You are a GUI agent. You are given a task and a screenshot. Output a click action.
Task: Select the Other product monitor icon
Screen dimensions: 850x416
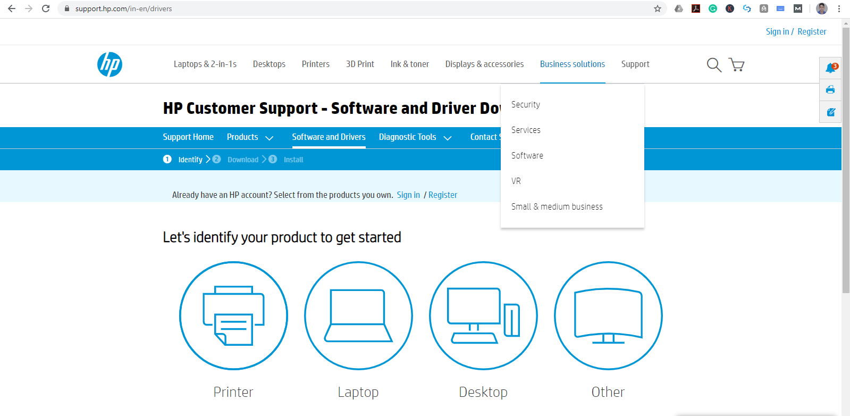[608, 315]
